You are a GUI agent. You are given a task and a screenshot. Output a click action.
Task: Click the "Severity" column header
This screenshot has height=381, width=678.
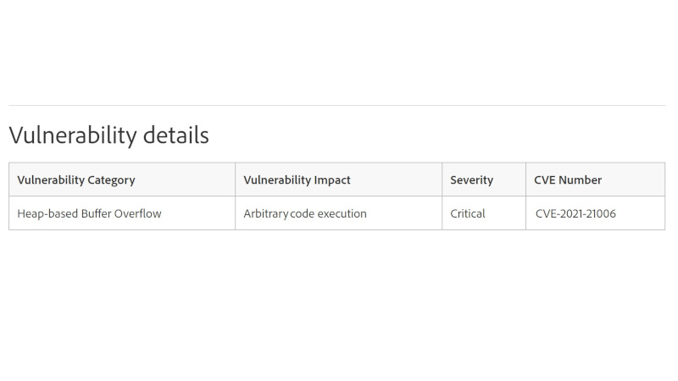[x=471, y=180]
